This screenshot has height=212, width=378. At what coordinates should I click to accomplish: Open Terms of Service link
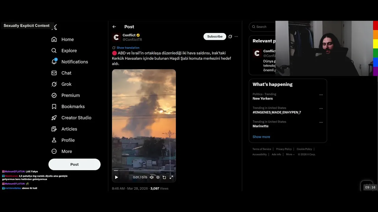(x=262, y=149)
